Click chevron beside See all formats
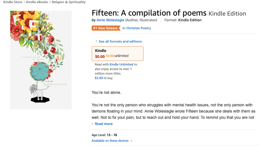 tap(97, 41)
